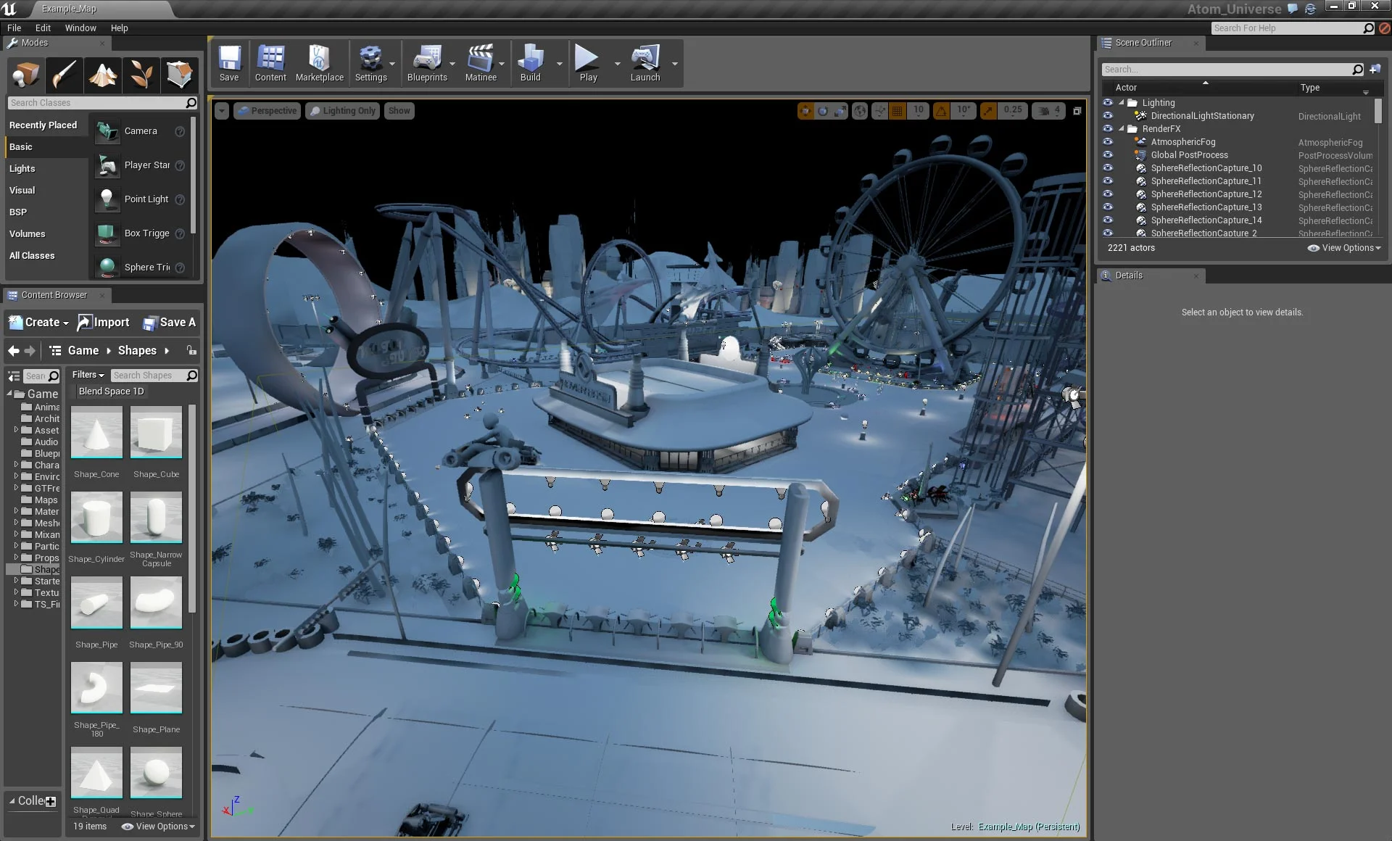Click the Import button

click(104, 323)
